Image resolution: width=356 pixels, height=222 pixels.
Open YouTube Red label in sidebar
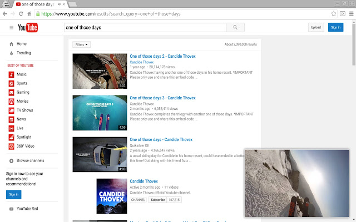coord(27,209)
